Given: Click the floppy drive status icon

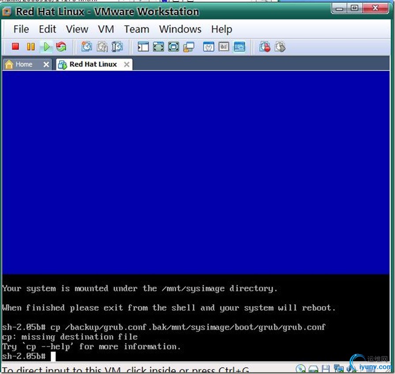Looking at the screenshot, I should pyautogui.click(x=325, y=369).
